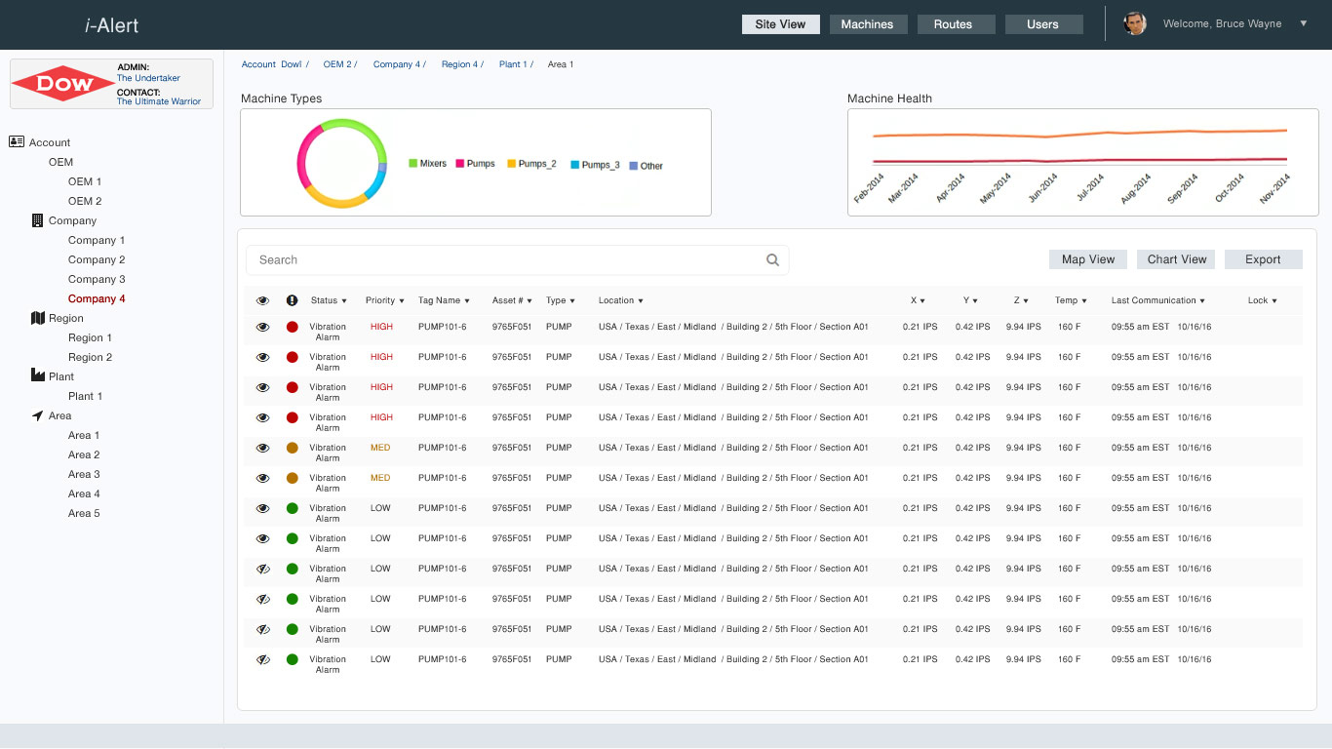Click the Region map icon in sidebar
1332x749 pixels.
pos(38,318)
